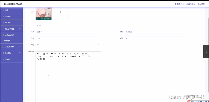Image resolution: width=209 pixels, height=102 pixels.
Task: Apply superscript formatting
Action: click(x=78, y=53)
